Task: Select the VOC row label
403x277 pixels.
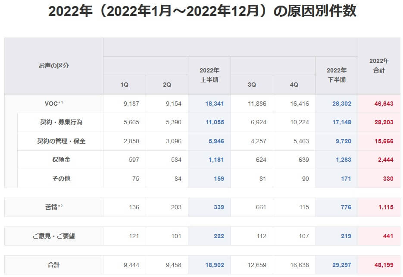Action: 54,104
